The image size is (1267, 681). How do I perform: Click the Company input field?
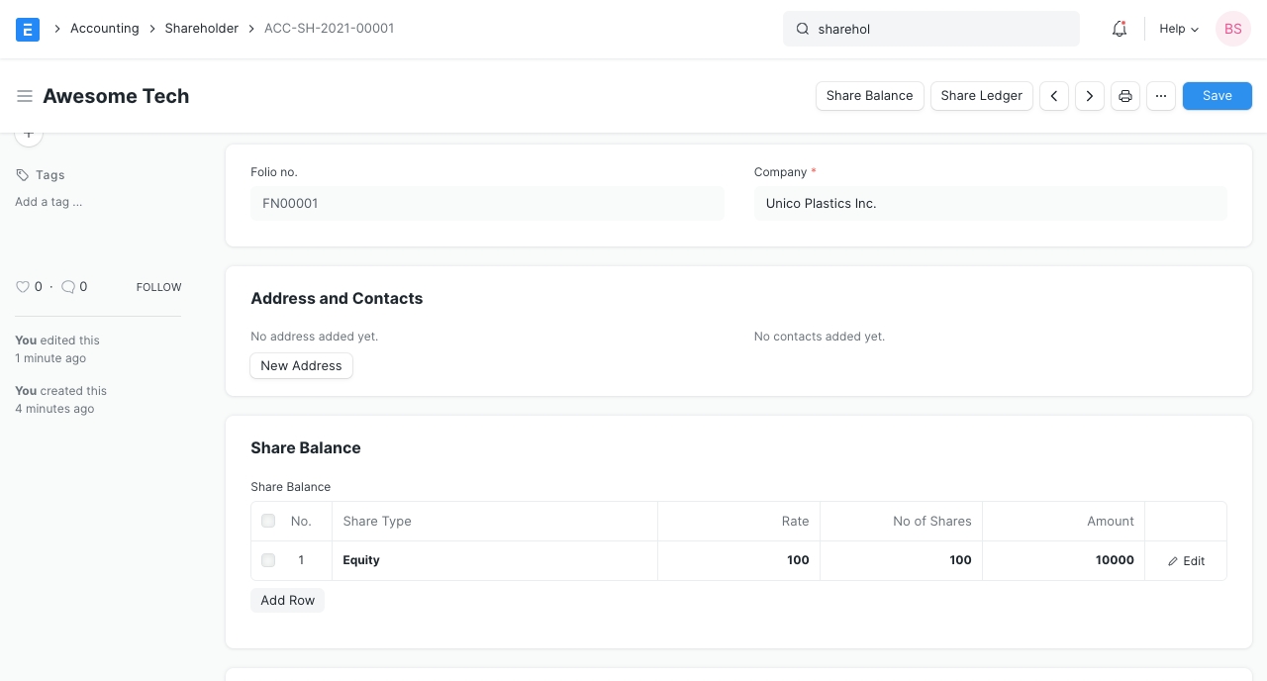click(990, 204)
